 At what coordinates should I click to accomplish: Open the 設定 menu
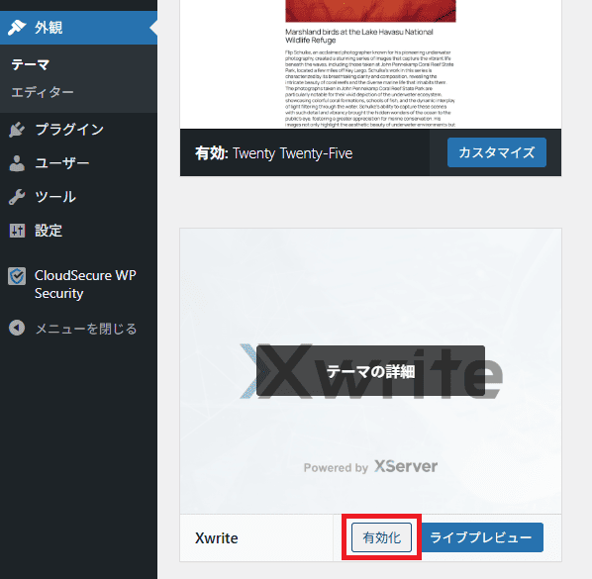coord(78,231)
